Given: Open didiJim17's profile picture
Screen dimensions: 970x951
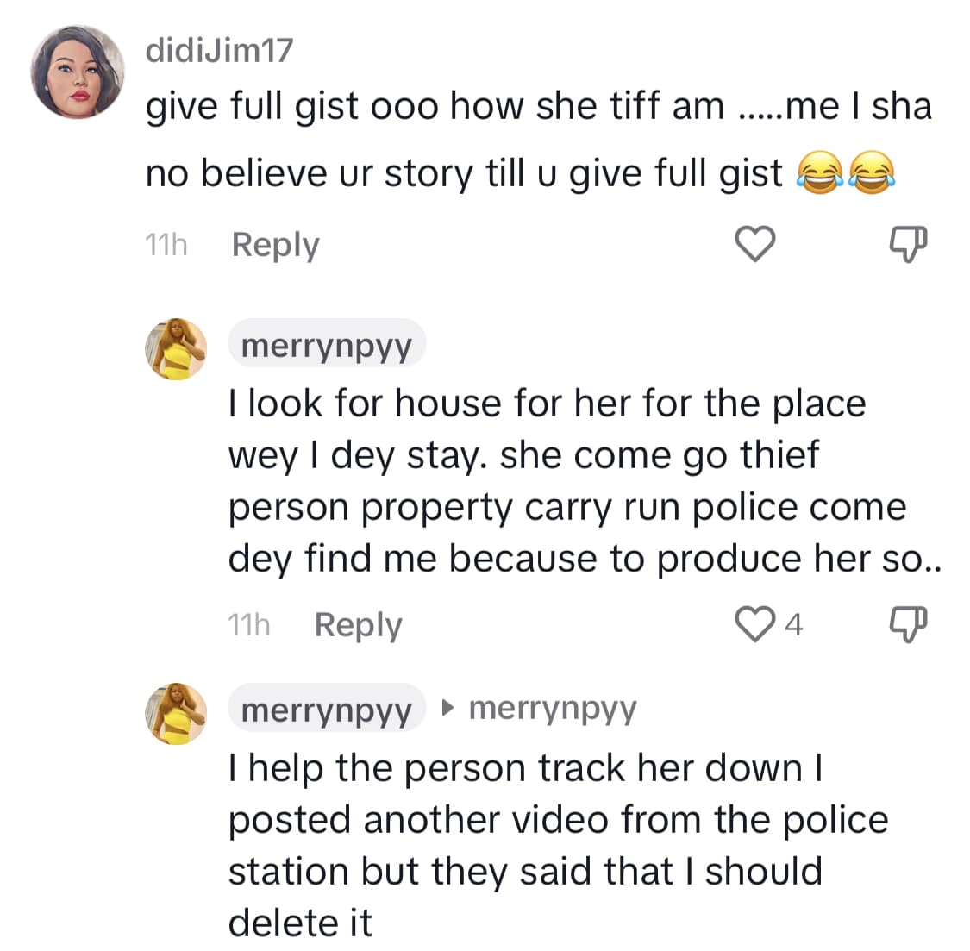Looking at the screenshot, I should [x=78, y=72].
